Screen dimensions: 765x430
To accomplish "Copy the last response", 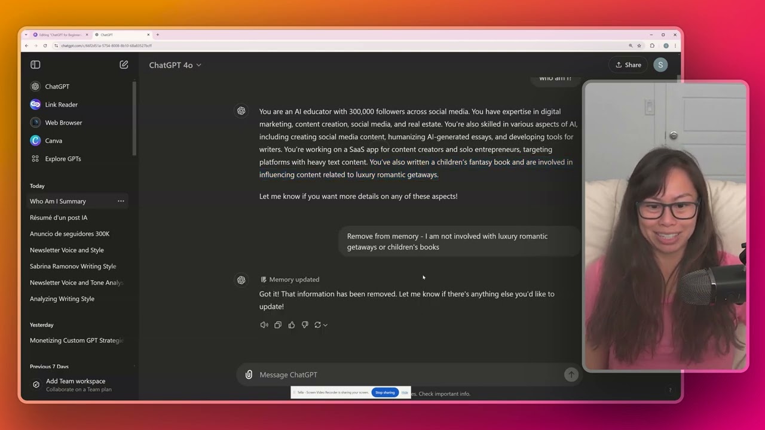I will coord(278,325).
